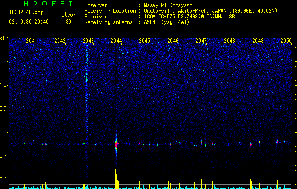Click the 2050 time marker
The image size is (297, 189).
click(x=286, y=41)
